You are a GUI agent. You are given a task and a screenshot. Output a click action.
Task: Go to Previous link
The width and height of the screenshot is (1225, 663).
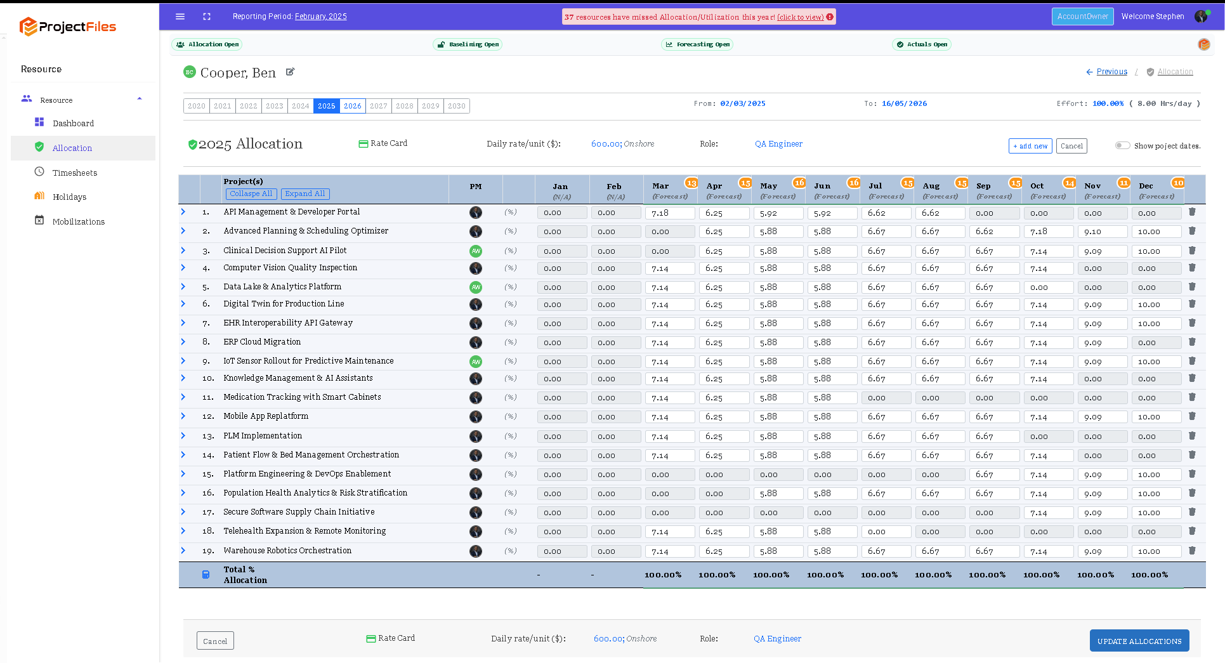tap(1111, 72)
